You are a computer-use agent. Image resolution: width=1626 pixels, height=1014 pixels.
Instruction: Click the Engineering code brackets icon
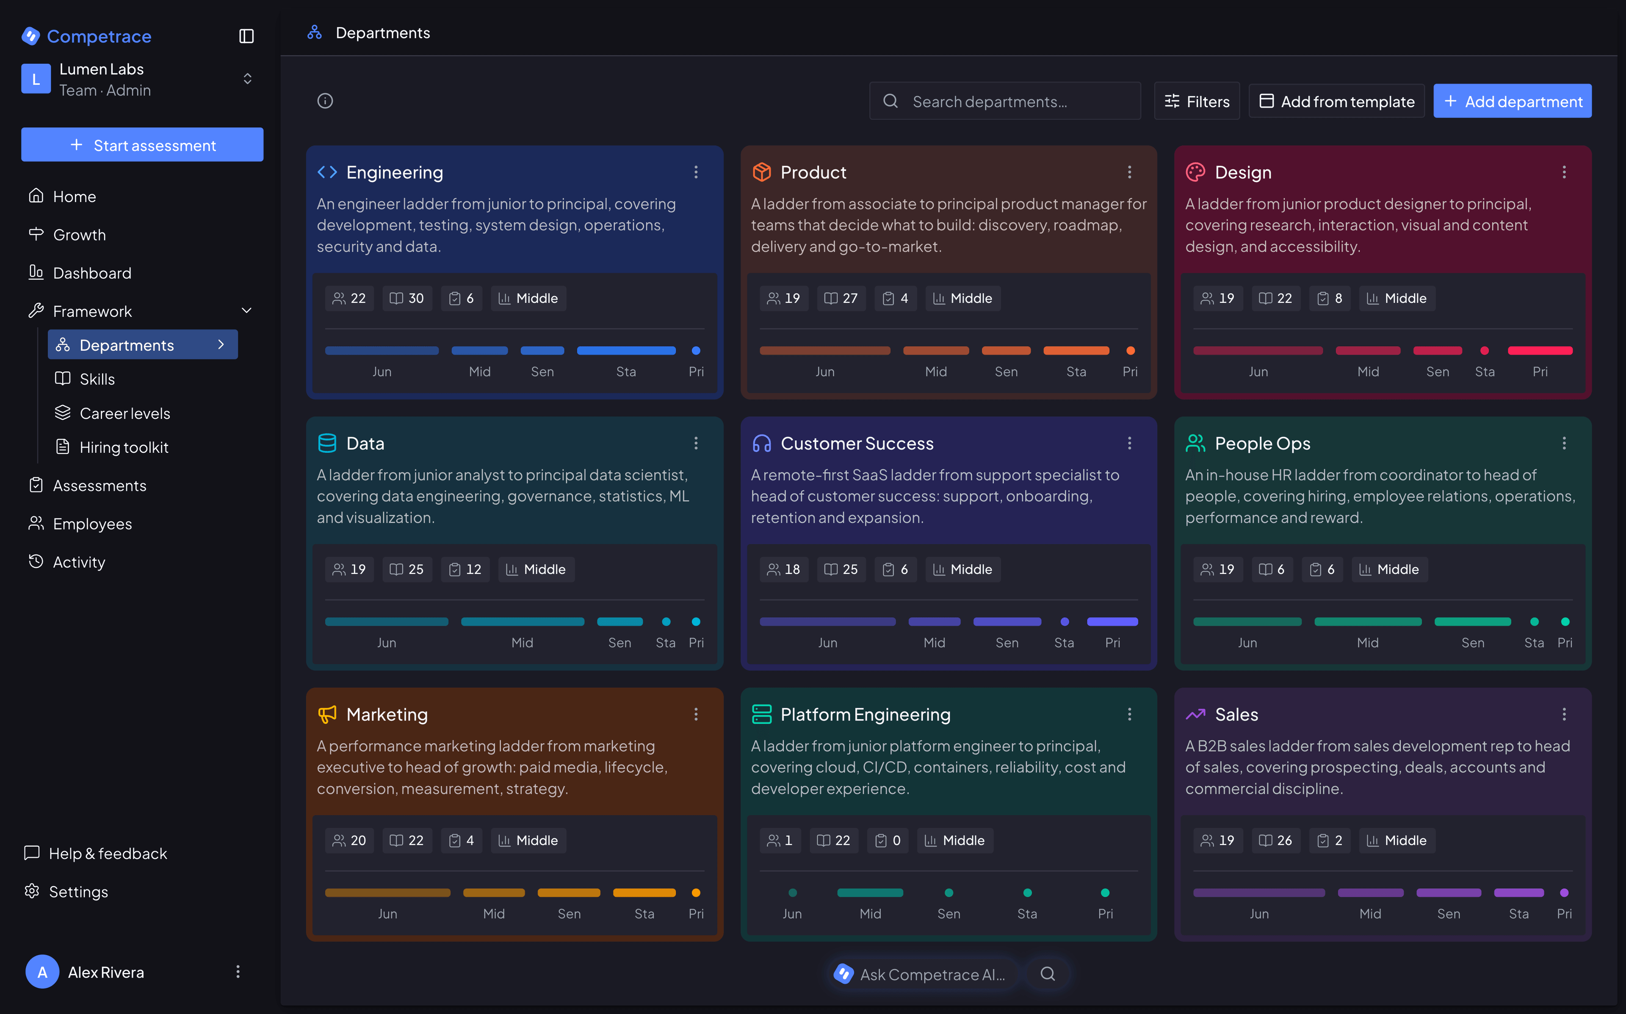click(x=327, y=172)
